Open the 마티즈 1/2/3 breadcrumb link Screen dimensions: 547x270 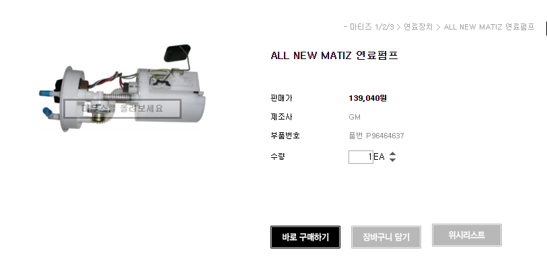click(372, 27)
